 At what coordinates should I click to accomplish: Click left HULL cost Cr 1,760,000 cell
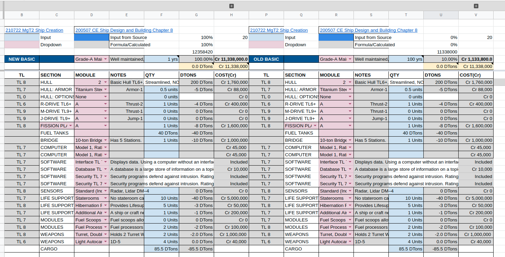[231, 82]
